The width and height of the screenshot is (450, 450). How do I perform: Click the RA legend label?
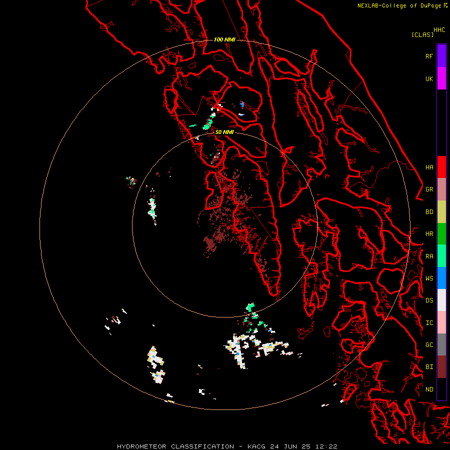(429, 256)
